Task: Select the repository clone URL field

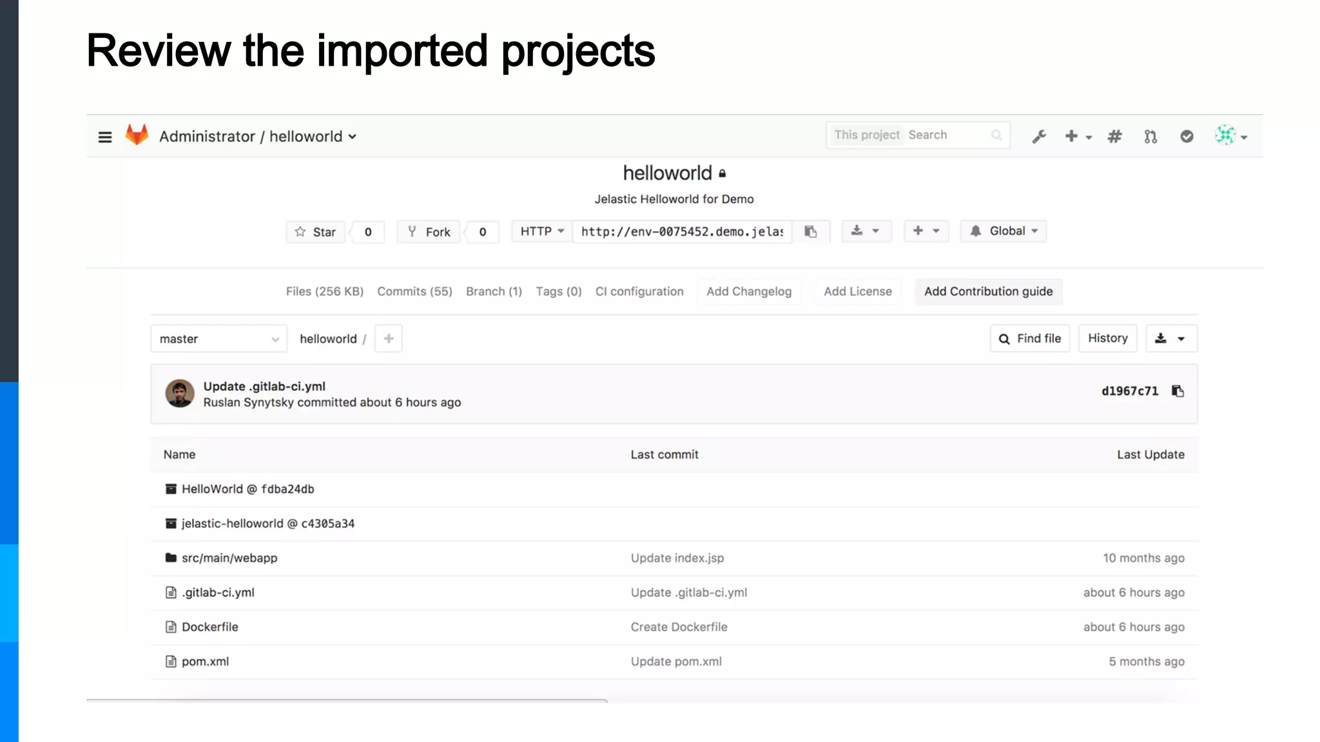Action: point(682,231)
